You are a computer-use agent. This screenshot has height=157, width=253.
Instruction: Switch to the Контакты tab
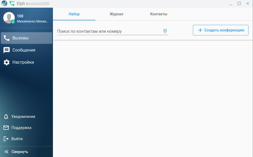[x=159, y=14]
